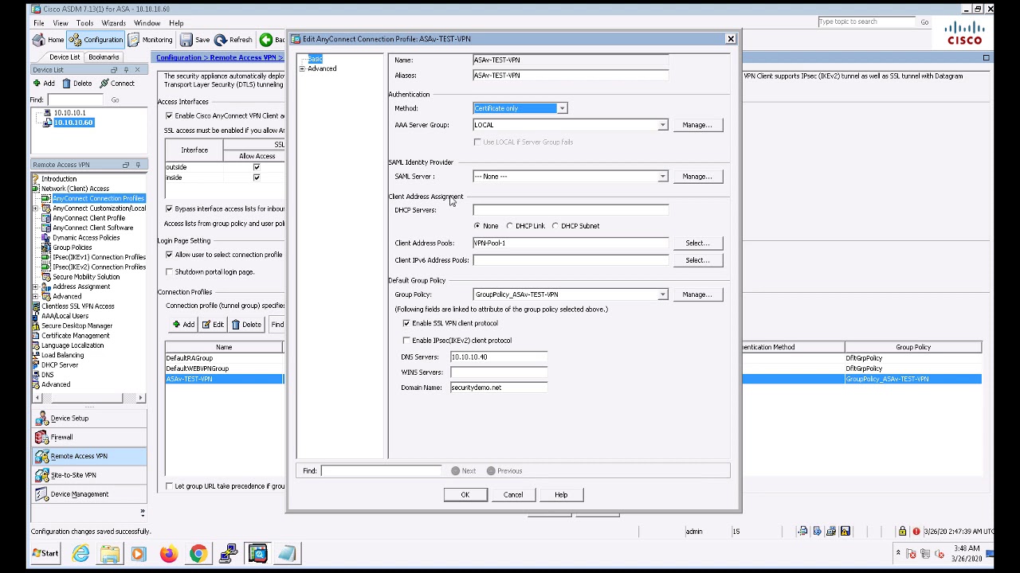The height and width of the screenshot is (573, 1020).
Task: Click the Delete connection profile icon
Action: coord(236,325)
